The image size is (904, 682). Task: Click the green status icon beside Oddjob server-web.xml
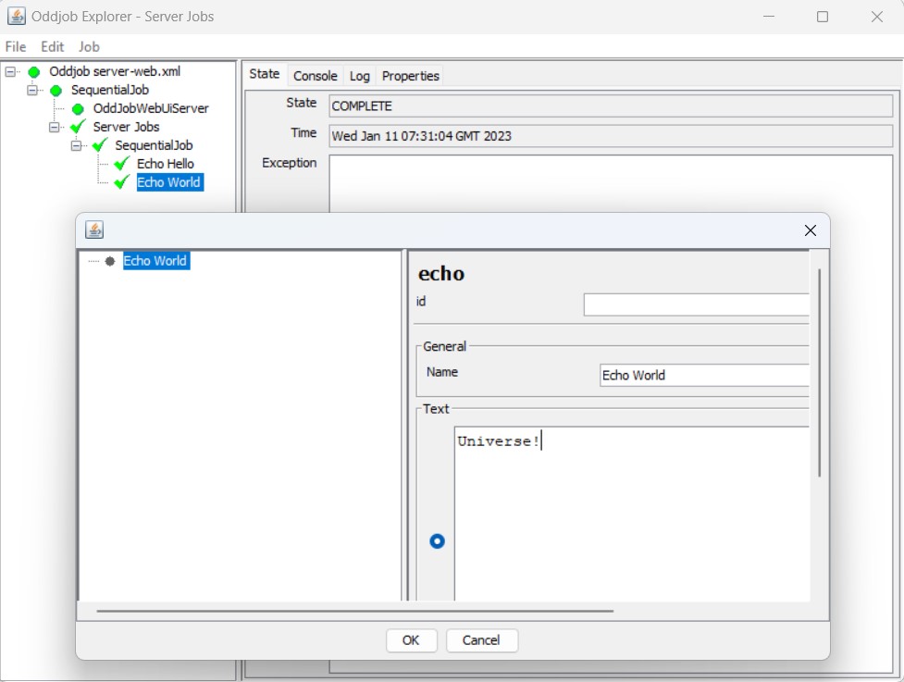[x=34, y=71]
